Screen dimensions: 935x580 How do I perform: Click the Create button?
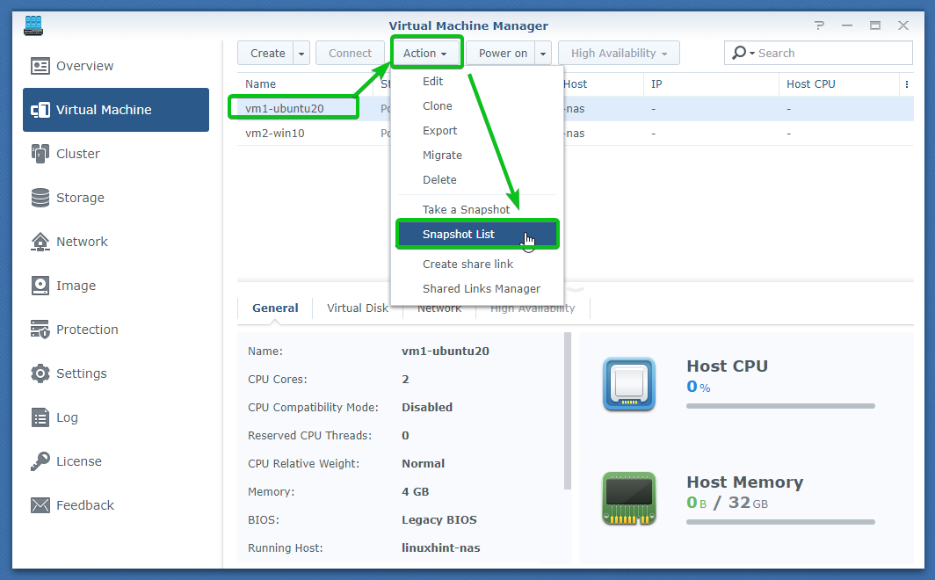(266, 53)
